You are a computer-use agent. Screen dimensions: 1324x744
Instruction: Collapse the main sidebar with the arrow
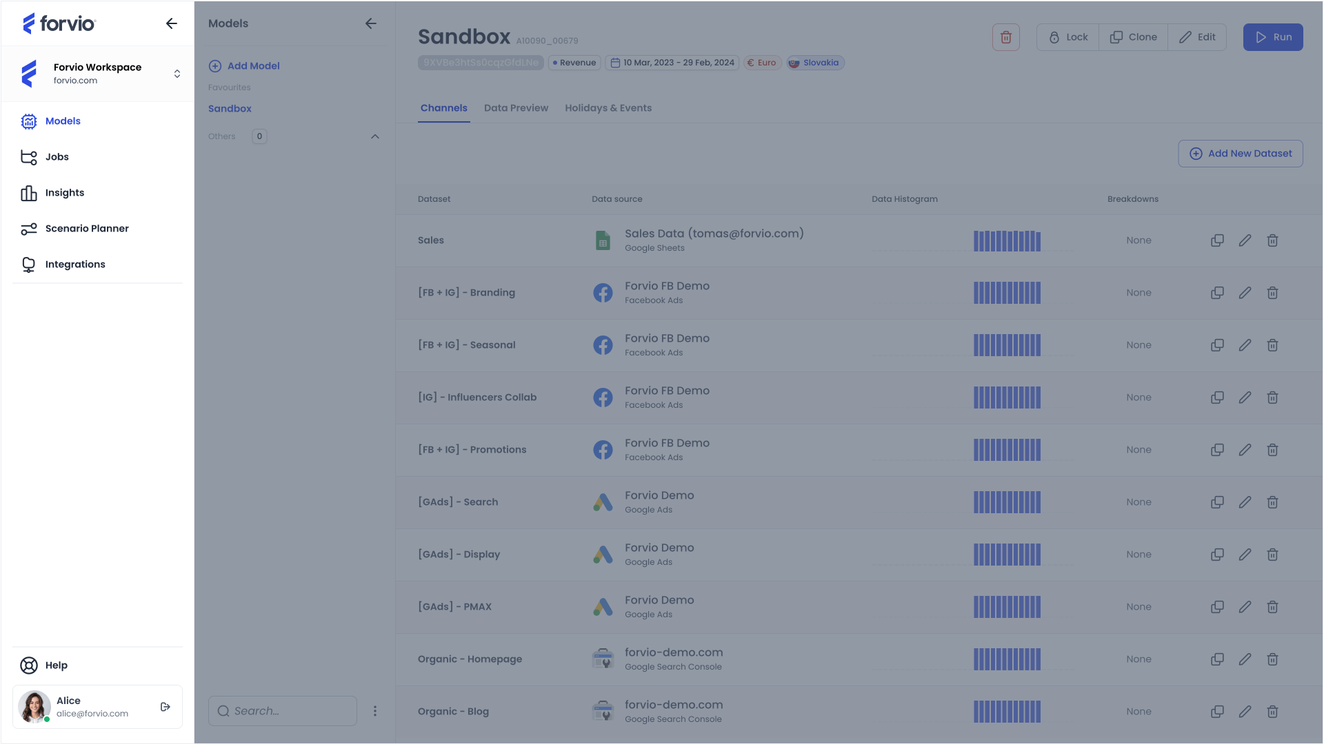click(172, 23)
